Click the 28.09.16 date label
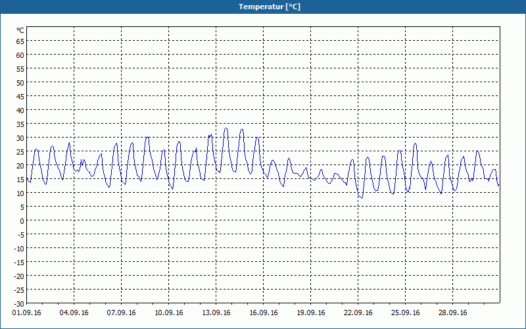 point(452,313)
